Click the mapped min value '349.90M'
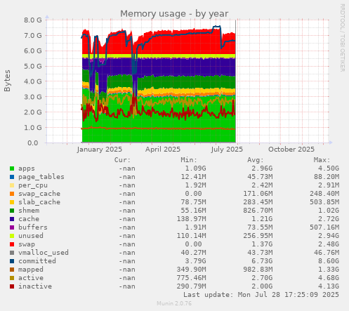The image size is (349, 311). [x=191, y=270]
